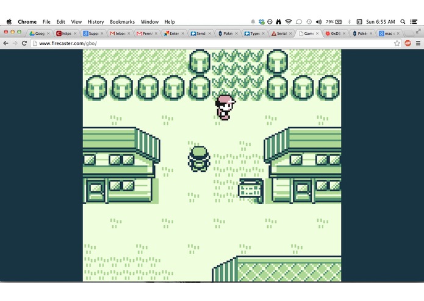Close the '0xD3' tab
424x301 pixels.
344,34
